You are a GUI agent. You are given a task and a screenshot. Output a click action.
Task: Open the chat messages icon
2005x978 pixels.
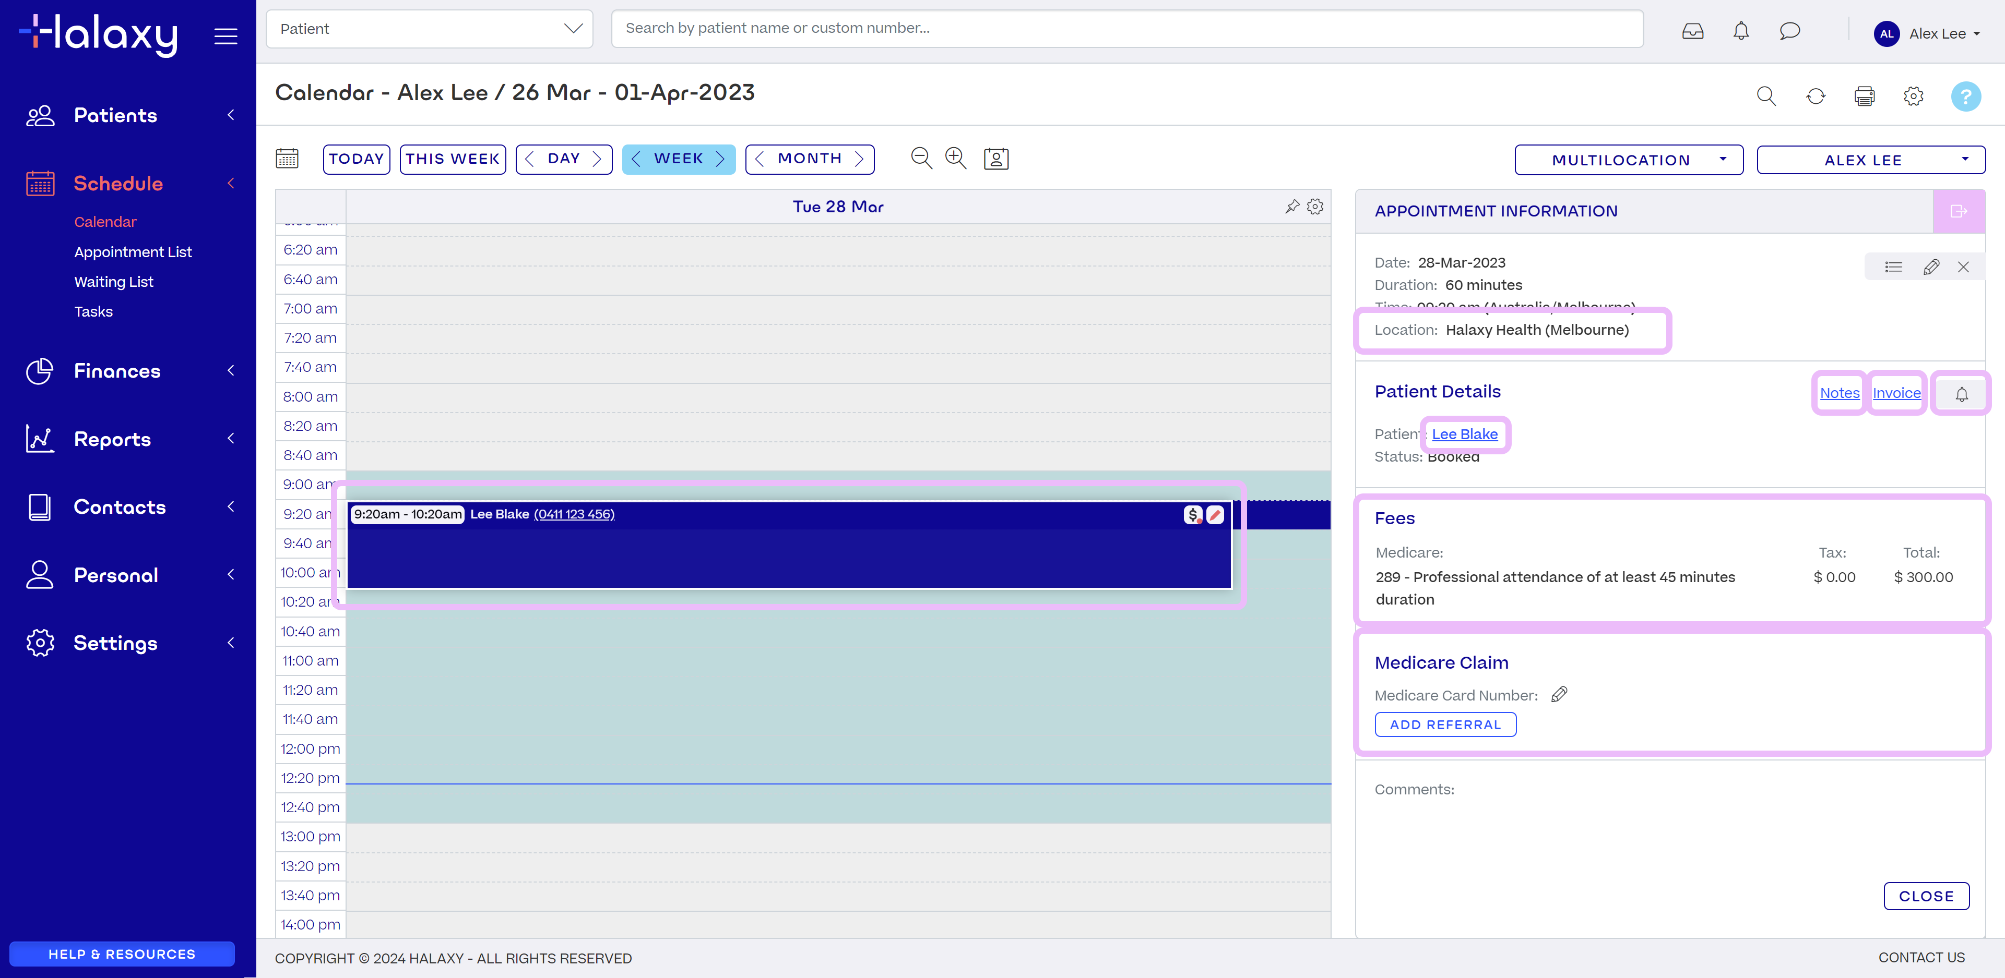click(x=1789, y=31)
